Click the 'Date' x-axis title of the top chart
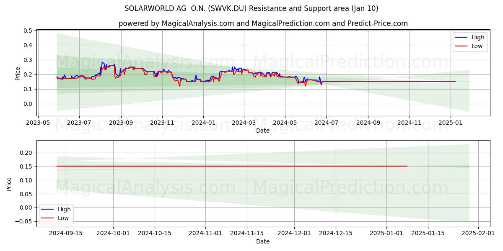Image resolution: width=503 pixels, height=251 pixels. point(263,131)
